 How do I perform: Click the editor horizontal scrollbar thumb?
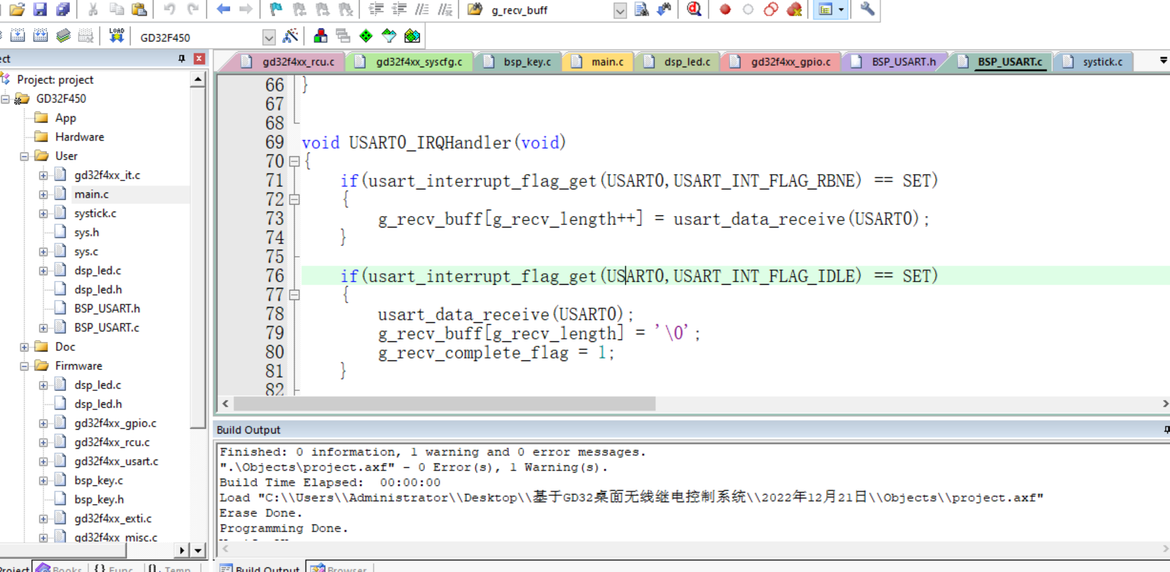444,404
